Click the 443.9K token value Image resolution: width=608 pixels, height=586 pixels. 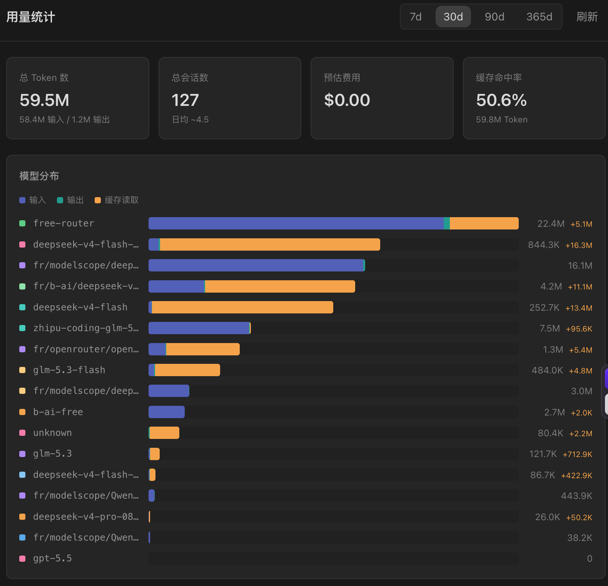pyautogui.click(x=576, y=496)
